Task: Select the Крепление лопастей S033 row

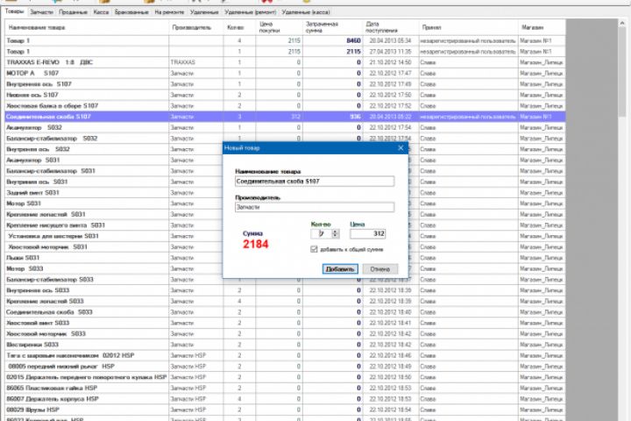Action: pos(285,302)
